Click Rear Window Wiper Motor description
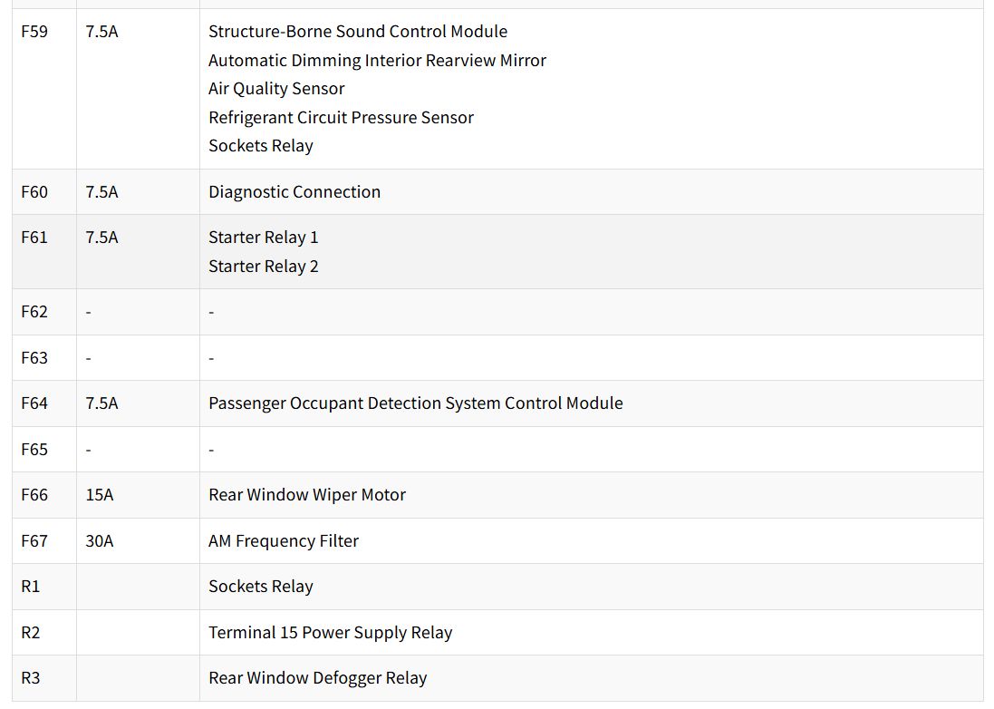Image resolution: width=994 pixels, height=709 pixels. pos(307,495)
